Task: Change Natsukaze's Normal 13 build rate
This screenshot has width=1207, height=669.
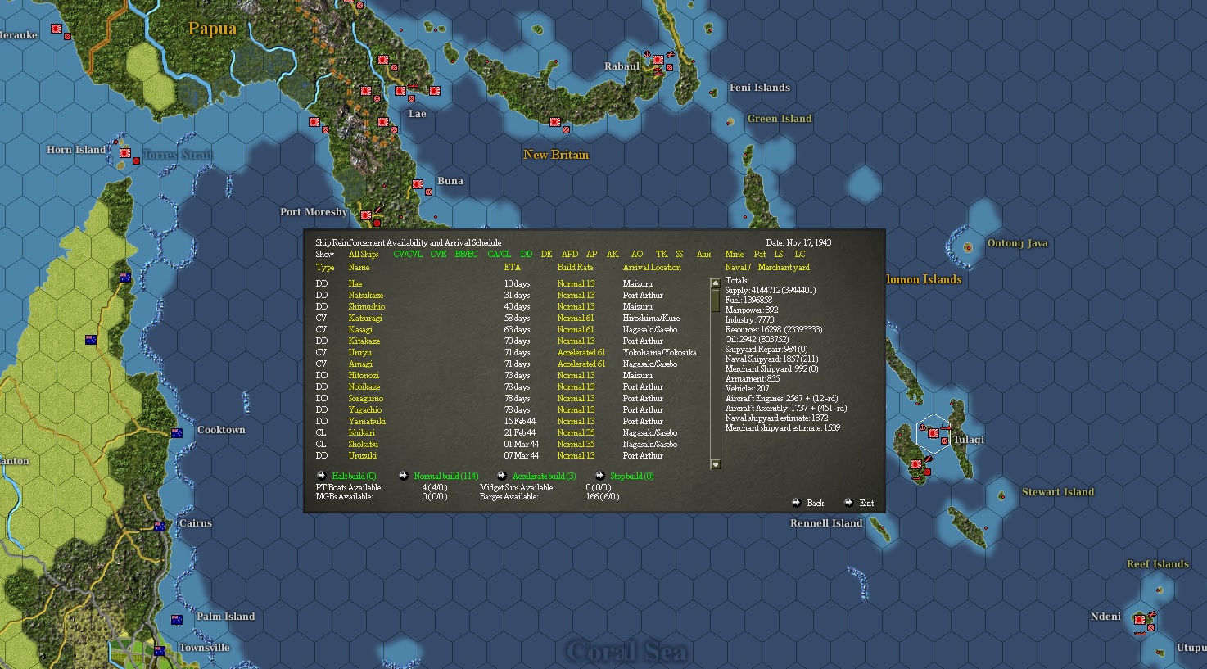Action: coord(576,296)
